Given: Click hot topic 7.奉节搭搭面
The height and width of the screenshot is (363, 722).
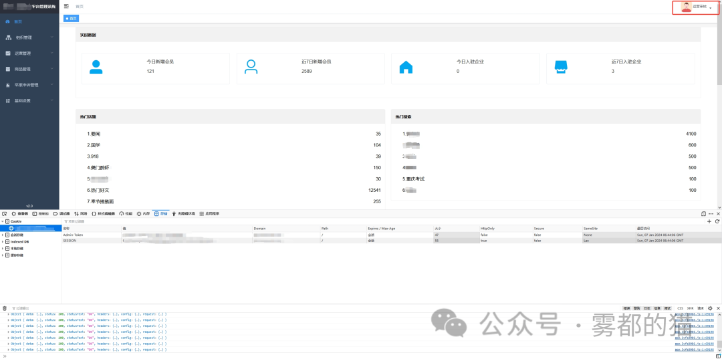Looking at the screenshot, I should (x=100, y=202).
